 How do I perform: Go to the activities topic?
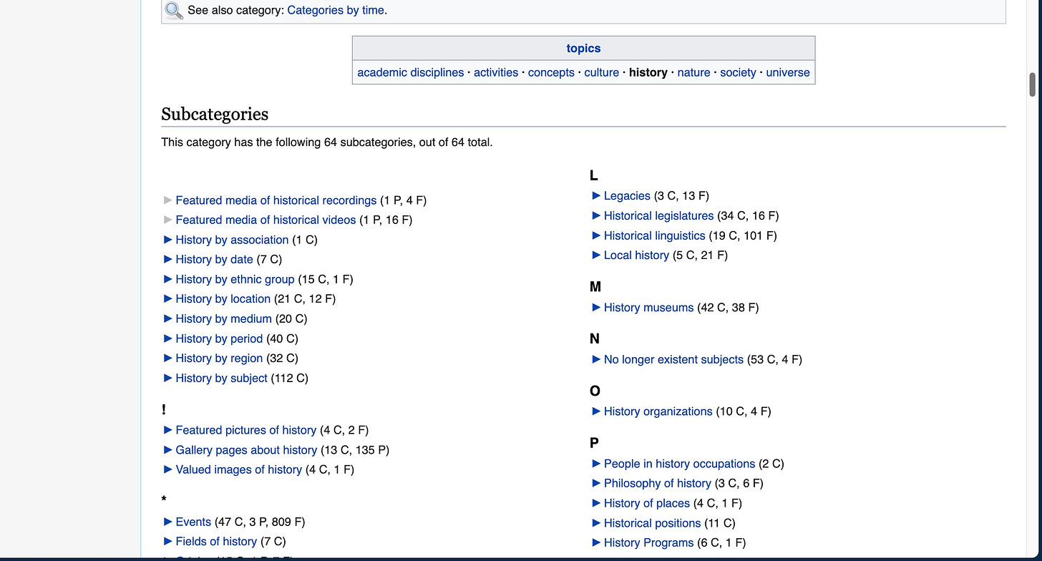[x=496, y=72]
